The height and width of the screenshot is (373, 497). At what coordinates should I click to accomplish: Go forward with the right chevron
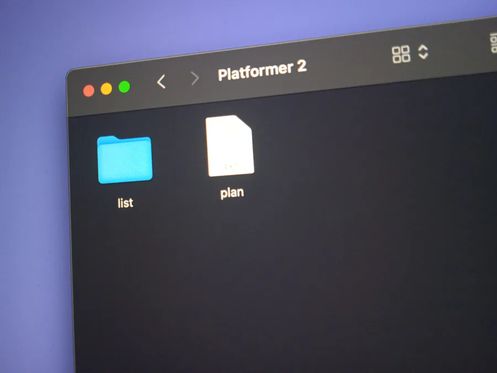click(195, 78)
